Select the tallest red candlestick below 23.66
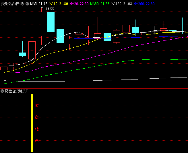Image resolution: width=188 pixels, height=153 pixels. tap(41, 24)
